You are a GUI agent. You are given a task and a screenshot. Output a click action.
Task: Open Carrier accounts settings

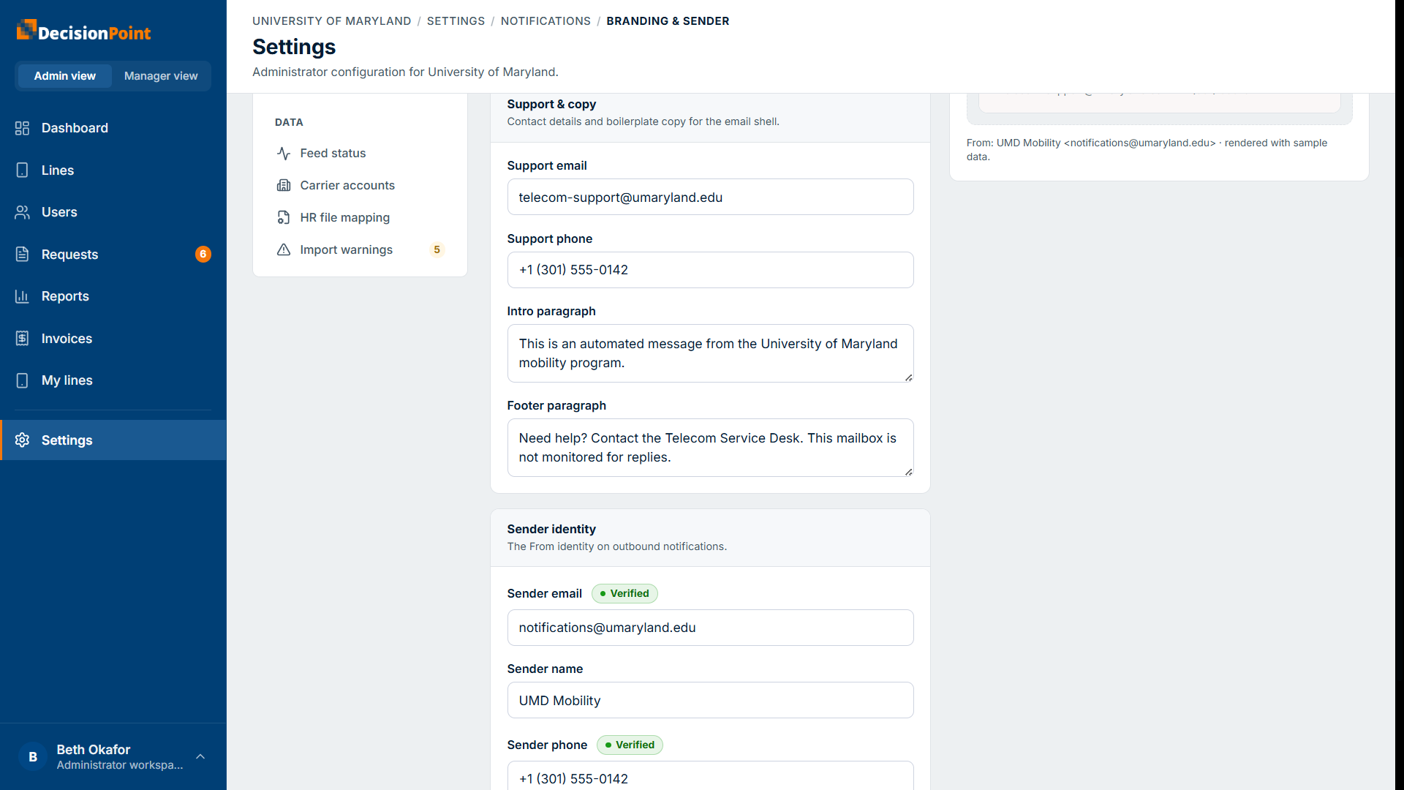360,185
